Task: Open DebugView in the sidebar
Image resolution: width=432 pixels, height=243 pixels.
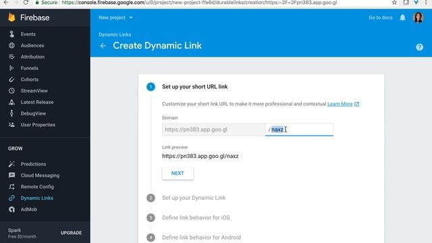Action: (x=33, y=113)
